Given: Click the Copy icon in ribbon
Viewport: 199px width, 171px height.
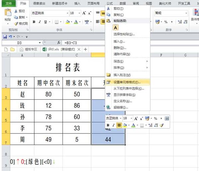Looking at the screenshot, I should point(16,17).
